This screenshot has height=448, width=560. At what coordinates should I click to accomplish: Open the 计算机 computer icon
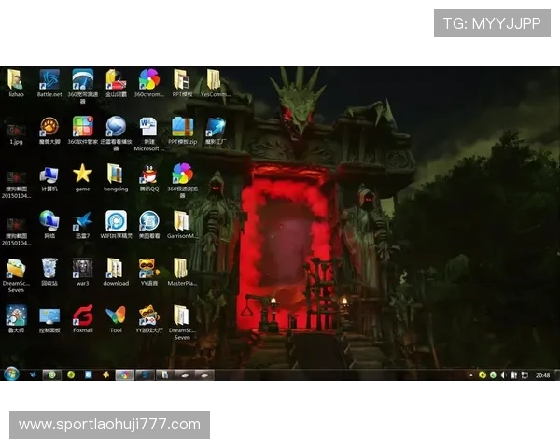tap(49, 174)
